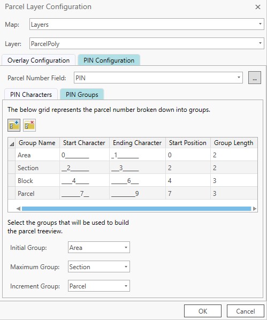Open the Maximum Group dropdown
267x320 pixels.
click(x=99, y=266)
